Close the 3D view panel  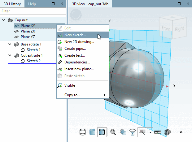188,4
